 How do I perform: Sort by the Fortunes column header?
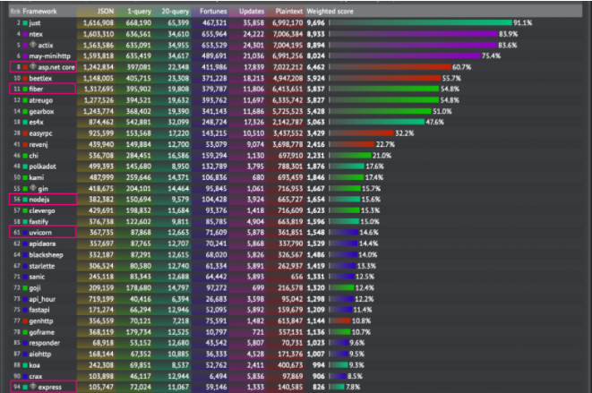click(x=213, y=12)
